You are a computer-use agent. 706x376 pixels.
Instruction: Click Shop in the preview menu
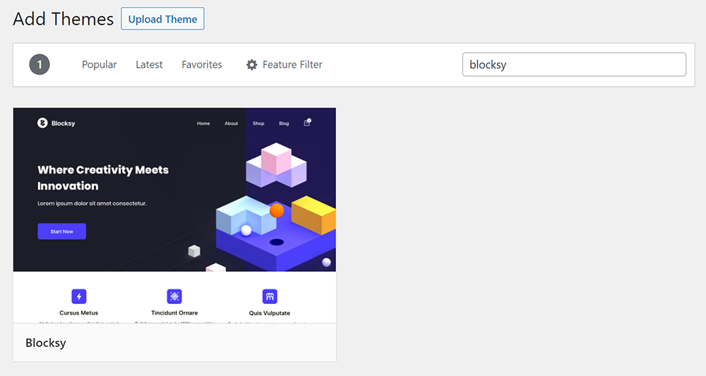tap(258, 123)
